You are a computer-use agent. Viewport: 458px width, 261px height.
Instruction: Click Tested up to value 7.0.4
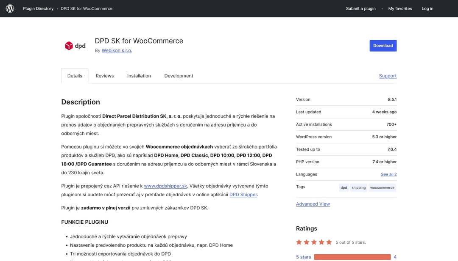392,149
